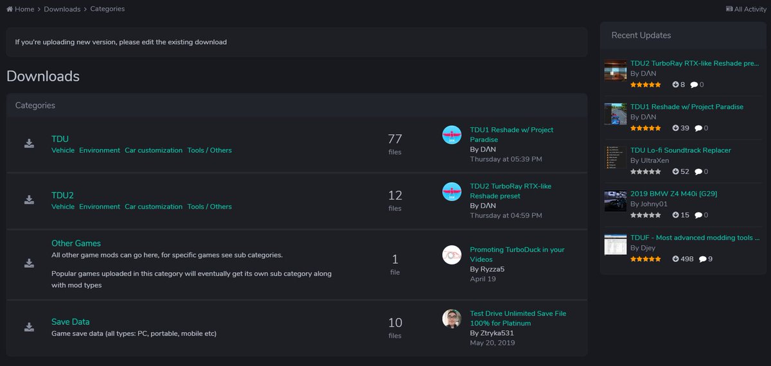Open the TDU category
This screenshot has height=366, width=771.
click(60, 139)
